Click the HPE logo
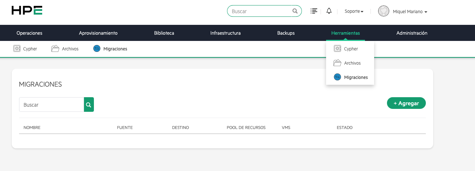The image size is (475, 171). (27, 10)
